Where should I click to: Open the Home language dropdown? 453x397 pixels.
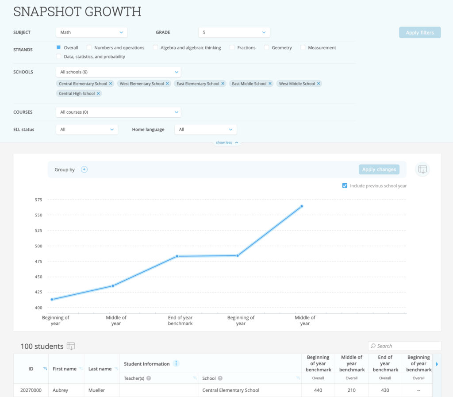(x=205, y=129)
